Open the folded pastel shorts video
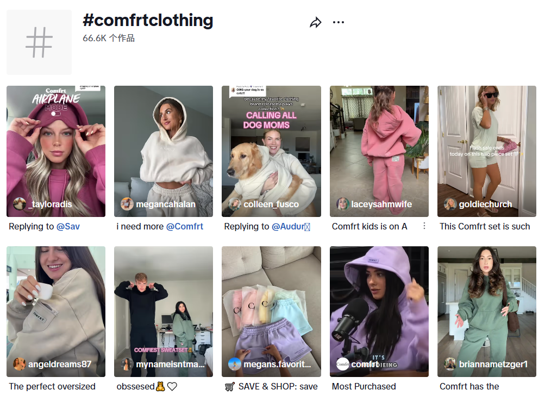The height and width of the screenshot is (396, 545). (x=271, y=304)
